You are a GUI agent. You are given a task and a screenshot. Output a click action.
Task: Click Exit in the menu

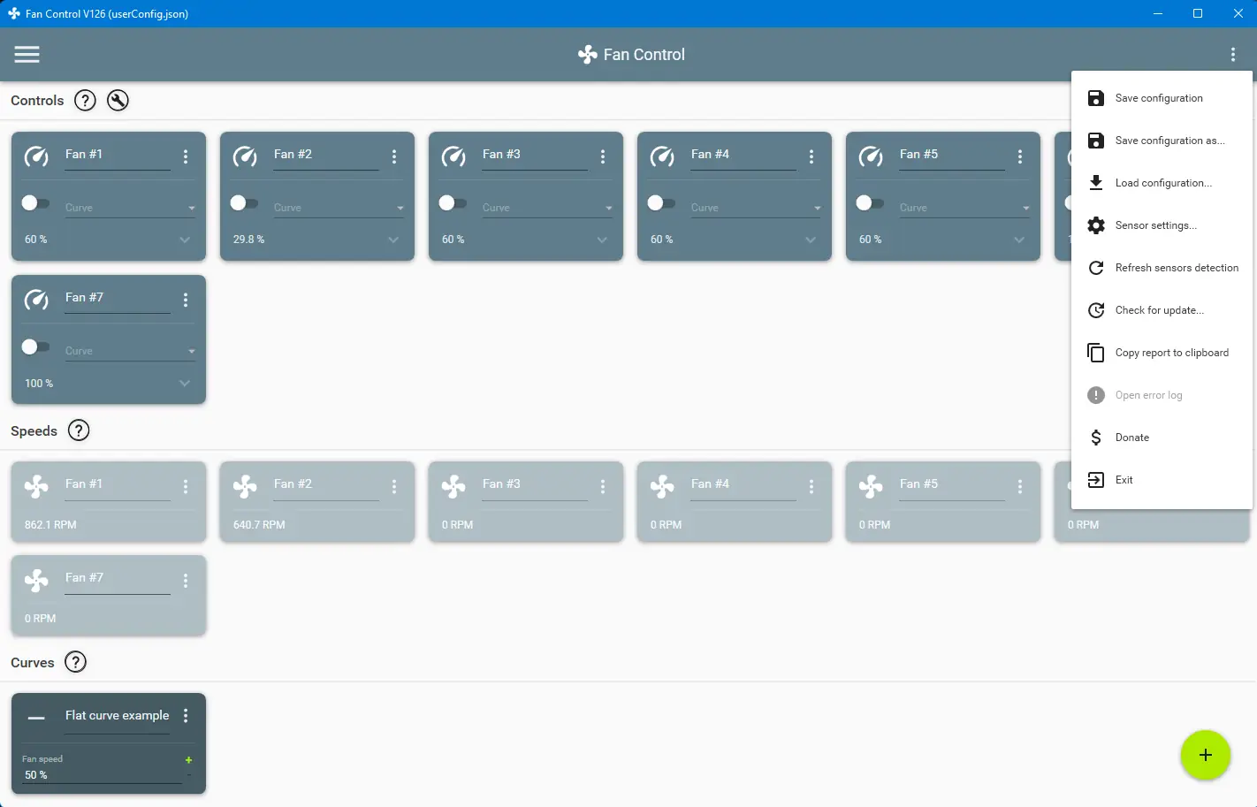point(1162,480)
